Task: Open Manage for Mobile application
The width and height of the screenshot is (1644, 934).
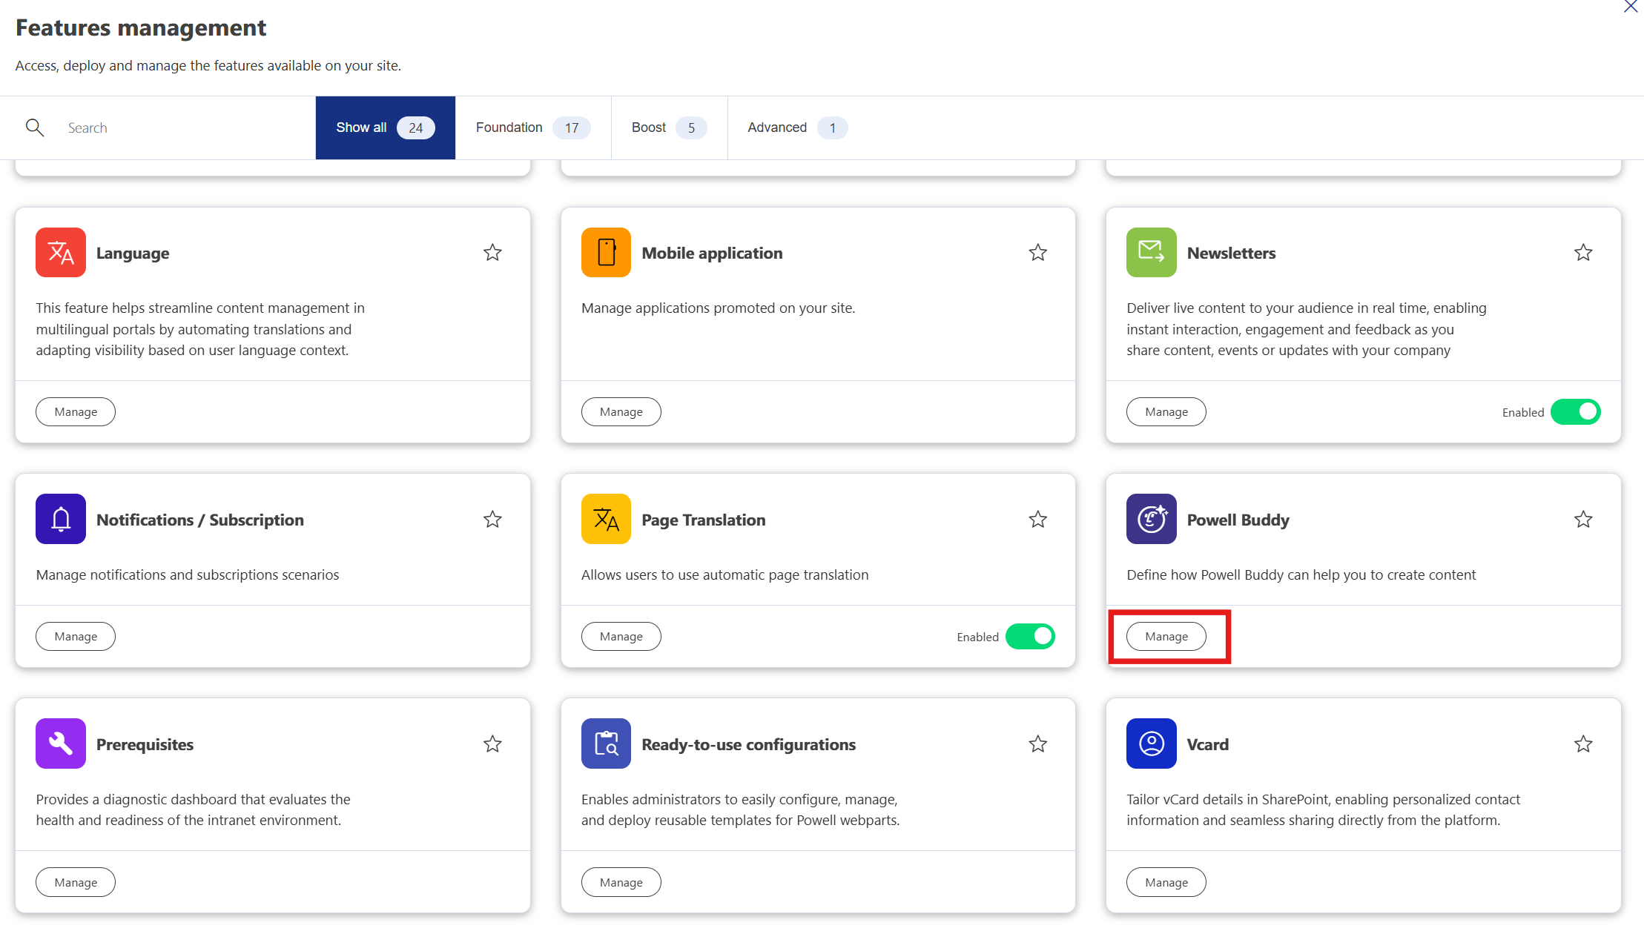Action: [x=621, y=412]
